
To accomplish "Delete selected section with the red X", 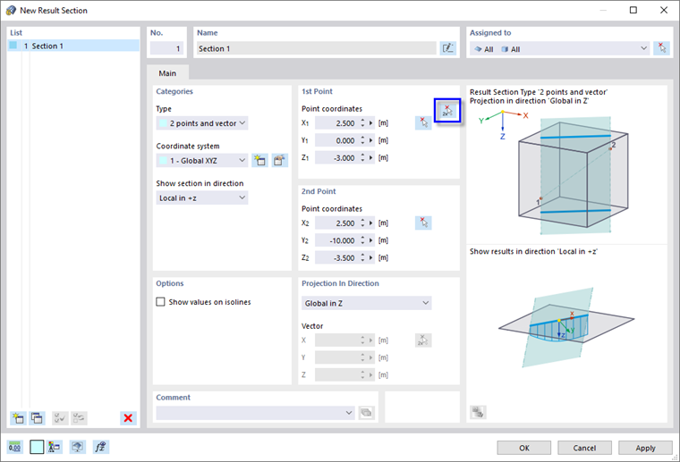I will 128,418.
